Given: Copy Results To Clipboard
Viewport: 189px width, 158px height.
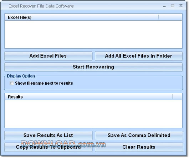Looking at the screenshot, I should [48, 147].
